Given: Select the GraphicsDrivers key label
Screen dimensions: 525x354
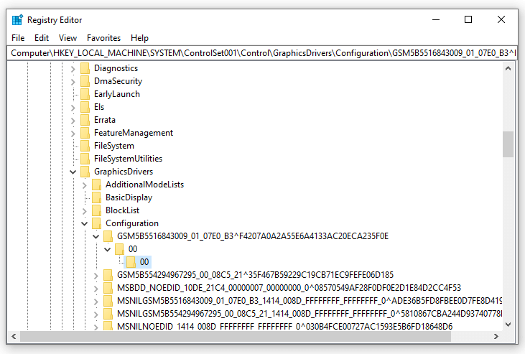Looking at the screenshot, I should 124,172.
